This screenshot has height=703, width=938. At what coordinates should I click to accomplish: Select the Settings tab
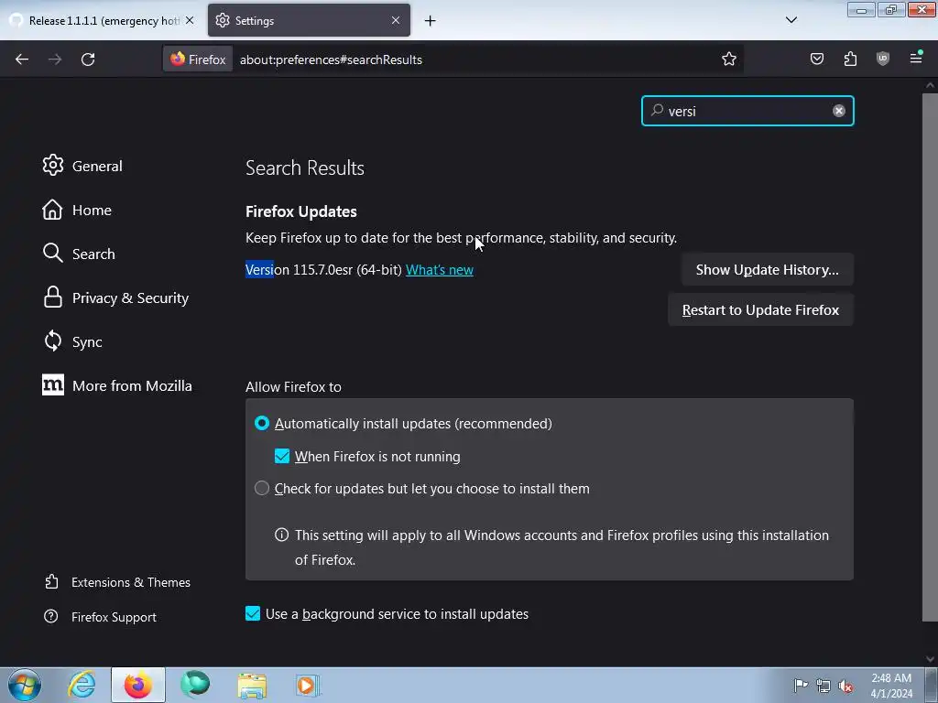coord(310,20)
